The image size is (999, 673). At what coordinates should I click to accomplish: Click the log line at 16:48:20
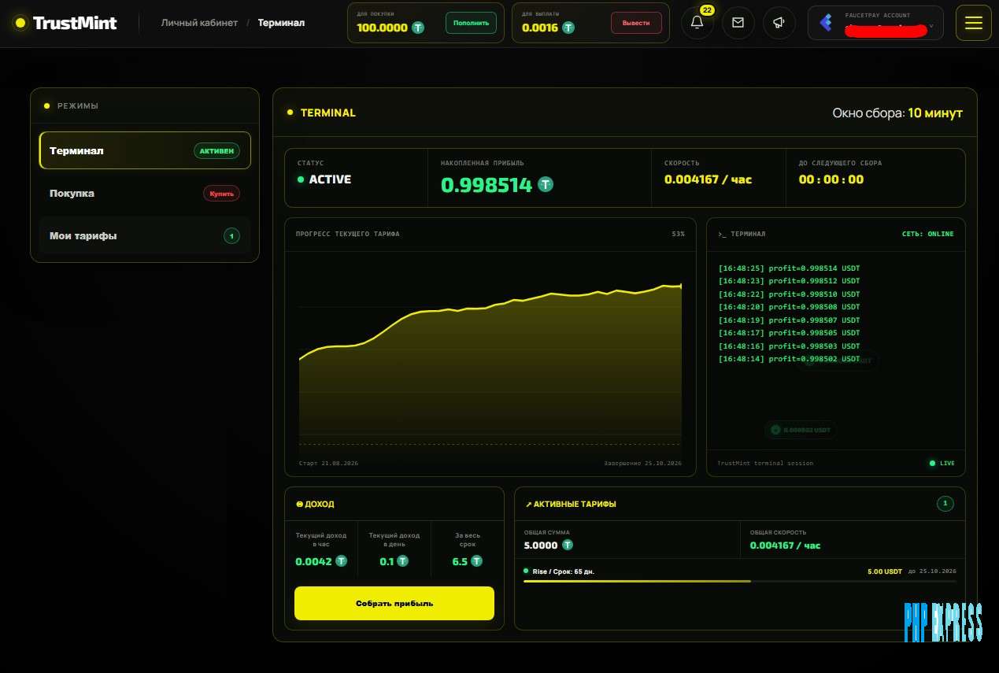[x=789, y=307]
